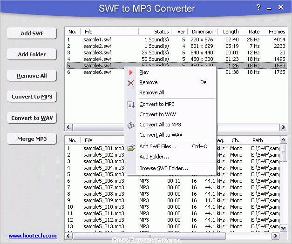
Task: Open the www.hootech.com link
Action: pyautogui.click(x=33, y=236)
